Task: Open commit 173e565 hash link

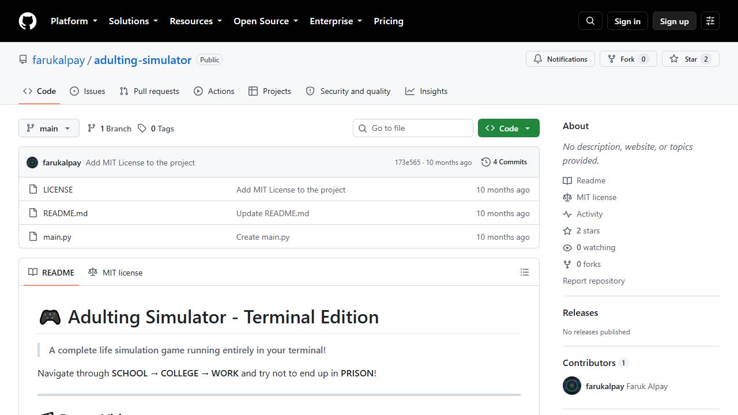Action: (x=408, y=163)
